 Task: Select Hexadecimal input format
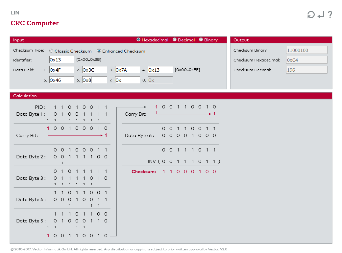[138, 40]
